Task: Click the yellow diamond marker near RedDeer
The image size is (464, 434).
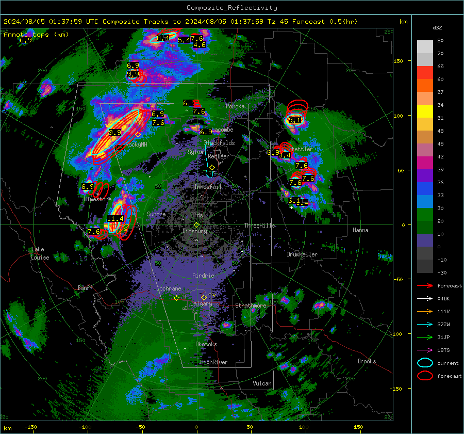Action: pyautogui.click(x=212, y=168)
